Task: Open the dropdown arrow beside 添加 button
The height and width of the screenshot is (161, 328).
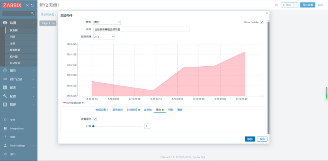Action: pyautogui.click(x=296, y=5)
